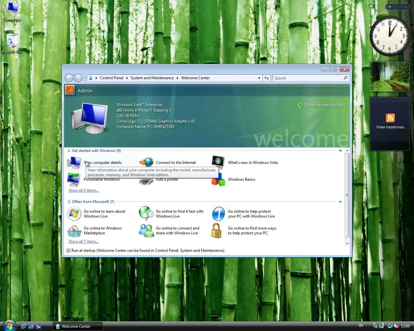Click the 2,00 GB RAM text
Screen dimensions: 414x331
(x=127, y=116)
